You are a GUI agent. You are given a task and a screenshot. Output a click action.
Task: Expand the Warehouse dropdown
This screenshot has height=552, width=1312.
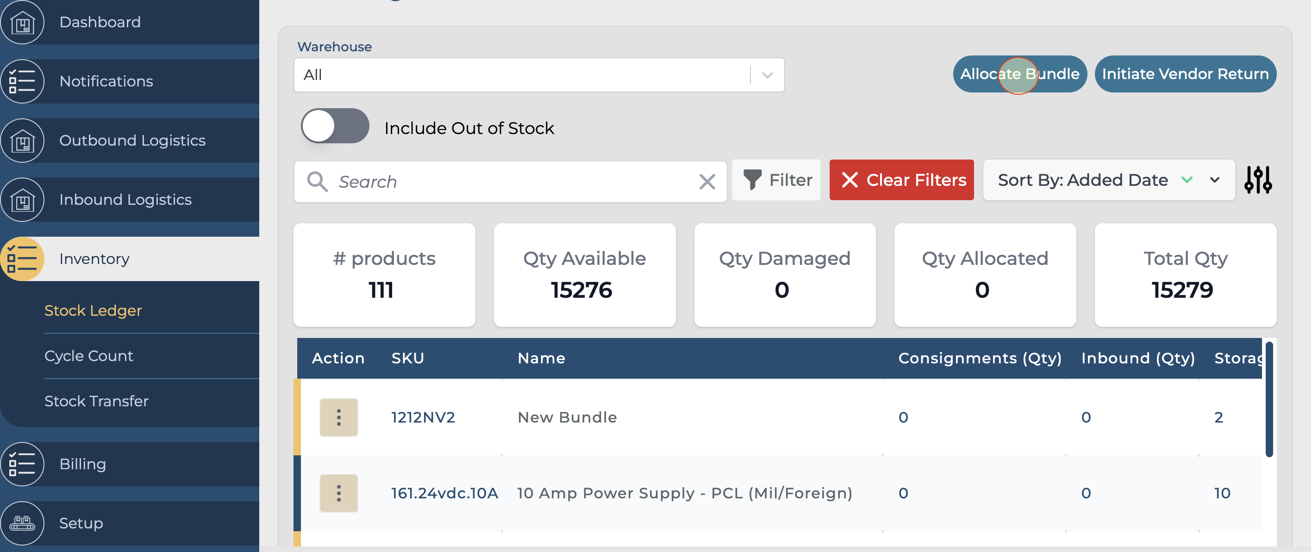click(x=767, y=75)
